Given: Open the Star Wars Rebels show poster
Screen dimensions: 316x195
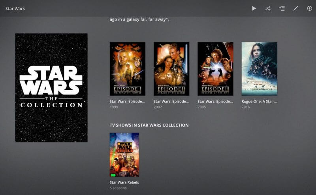Looking at the screenshot, I should click(124, 155).
